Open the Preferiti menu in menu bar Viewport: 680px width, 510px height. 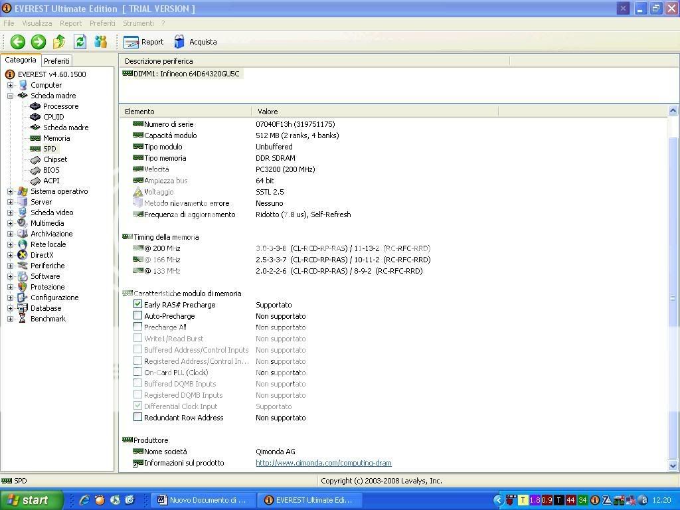click(102, 23)
